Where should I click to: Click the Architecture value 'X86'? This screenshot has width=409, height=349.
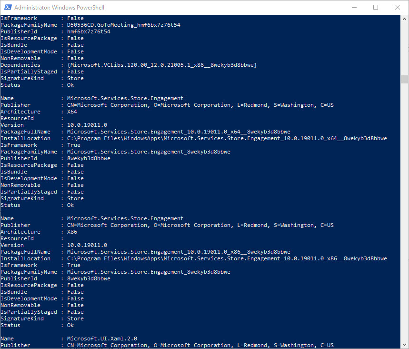point(72,232)
